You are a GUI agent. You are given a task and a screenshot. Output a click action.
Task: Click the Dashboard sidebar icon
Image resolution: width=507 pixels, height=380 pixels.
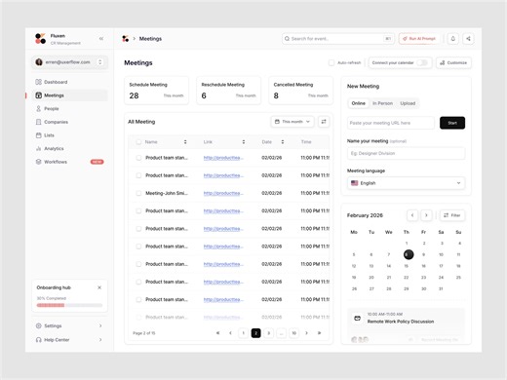pyautogui.click(x=38, y=82)
